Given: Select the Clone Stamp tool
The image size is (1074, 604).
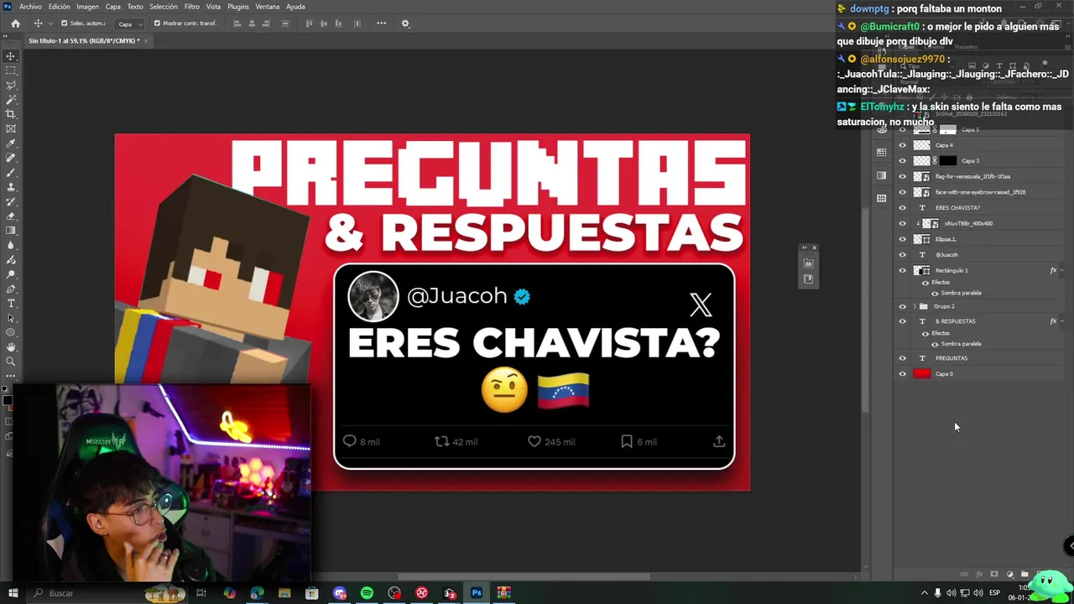Looking at the screenshot, I should tap(11, 187).
